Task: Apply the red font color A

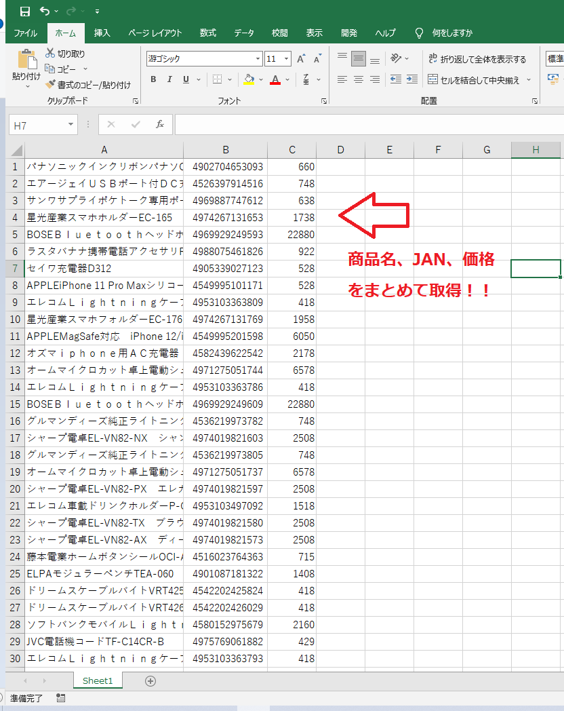Action: [x=275, y=79]
